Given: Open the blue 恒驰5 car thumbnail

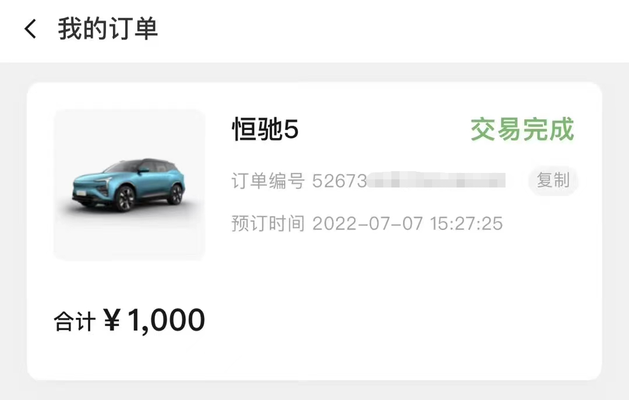Looking at the screenshot, I should coord(129,185).
